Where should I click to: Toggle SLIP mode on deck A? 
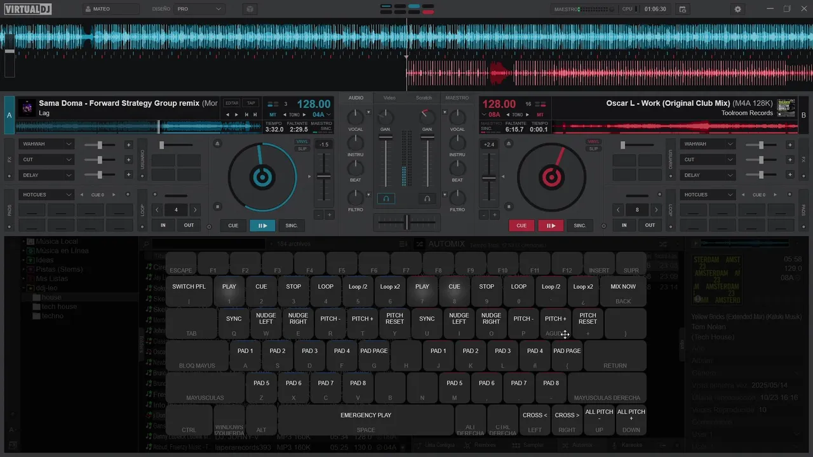click(302, 149)
